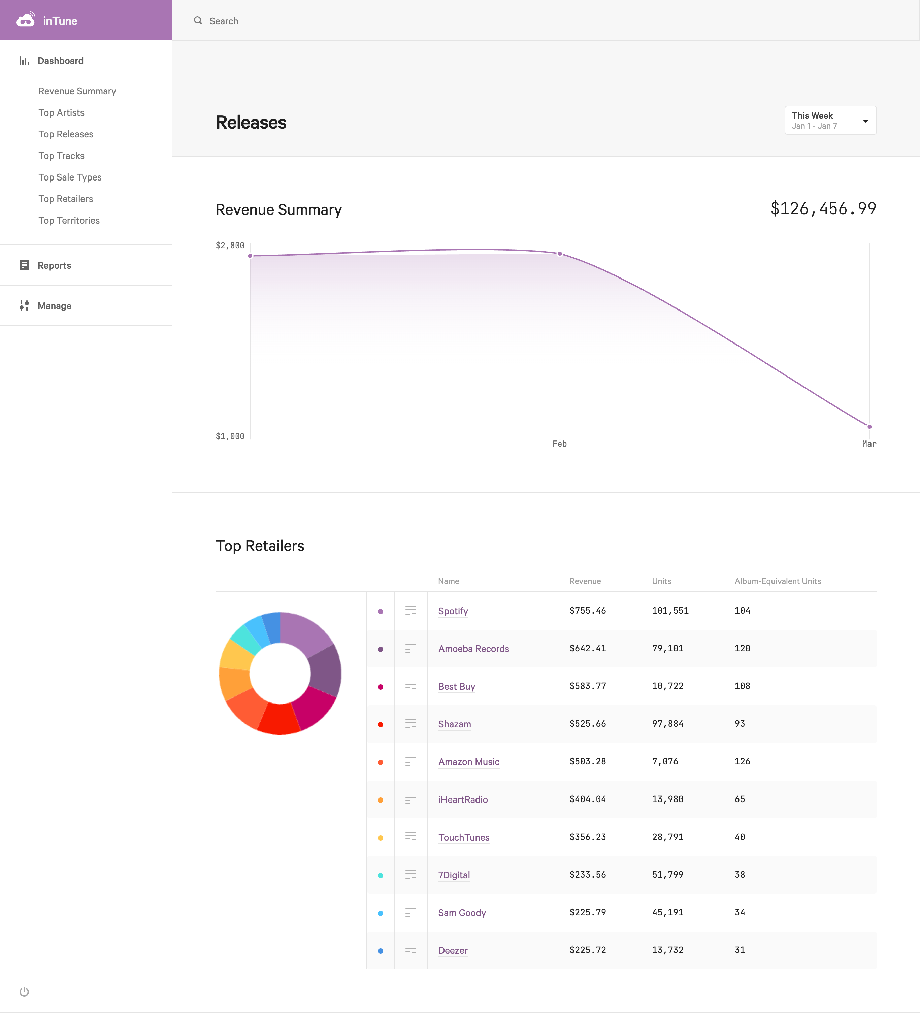Click the add-to-list icon for Best Buy
920x1013 pixels.
click(x=411, y=686)
